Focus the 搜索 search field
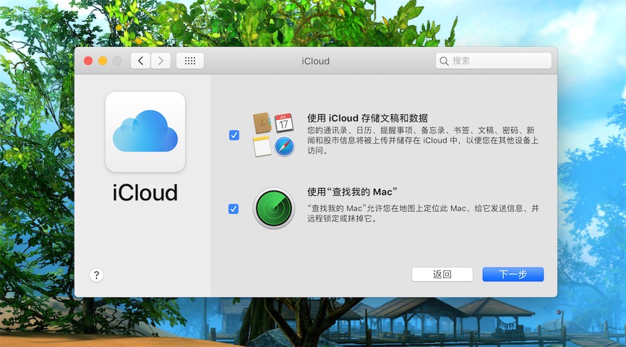The height and width of the screenshot is (347, 626). (x=494, y=61)
